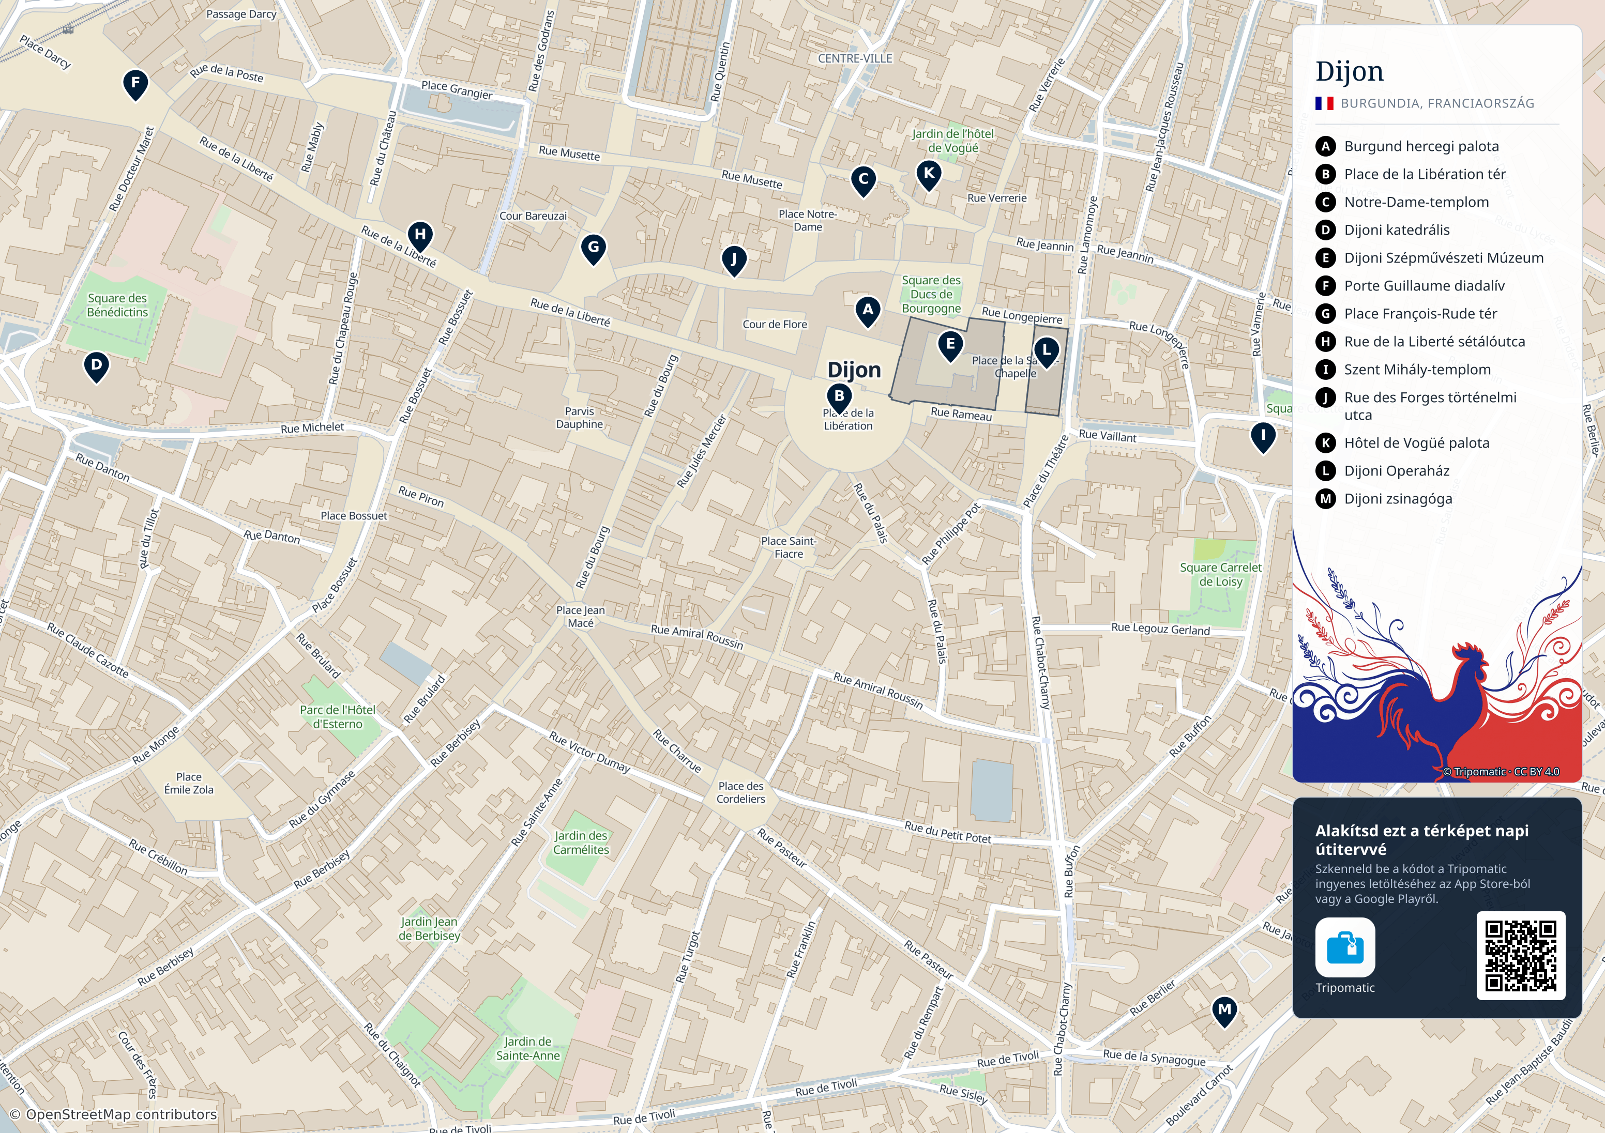The width and height of the screenshot is (1605, 1133).
Task: Click the 'Place Grangier' label
Action: pyautogui.click(x=457, y=89)
